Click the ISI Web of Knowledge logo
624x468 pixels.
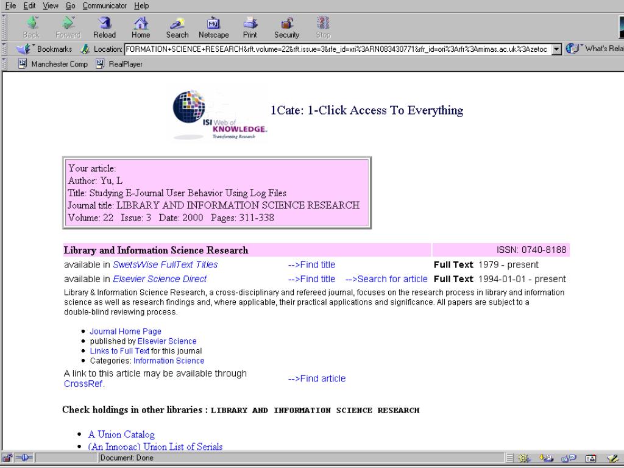[x=220, y=115]
